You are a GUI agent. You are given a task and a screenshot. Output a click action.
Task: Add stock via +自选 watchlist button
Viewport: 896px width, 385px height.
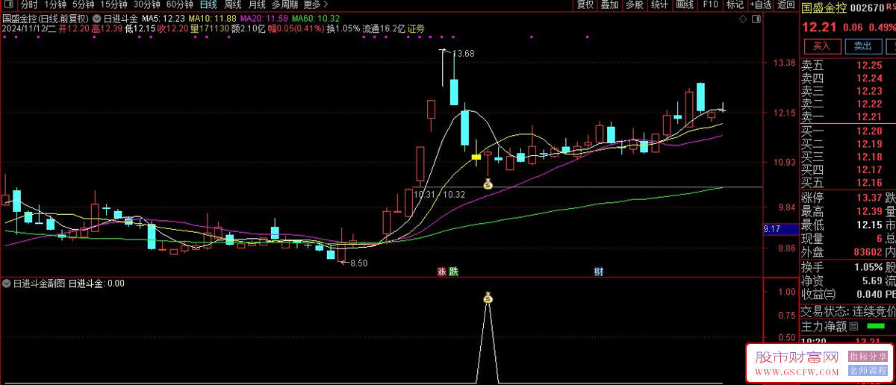click(760, 4)
